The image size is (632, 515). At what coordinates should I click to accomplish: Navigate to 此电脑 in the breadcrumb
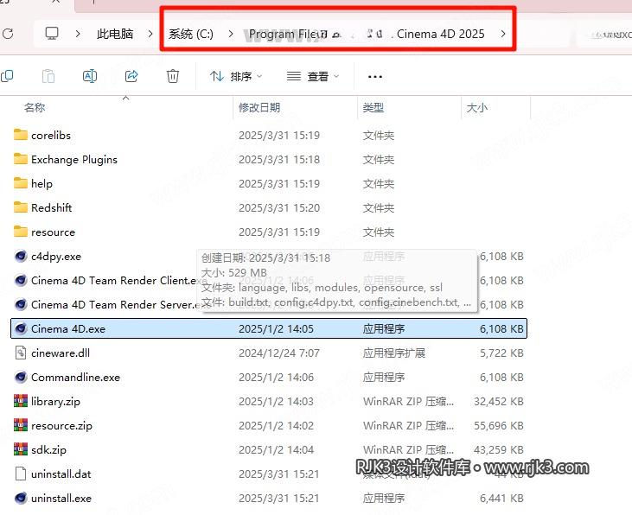(115, 34)
